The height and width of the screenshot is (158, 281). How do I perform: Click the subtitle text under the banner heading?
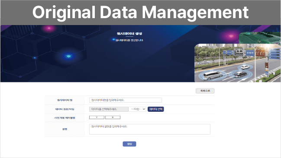pos(129,40)
